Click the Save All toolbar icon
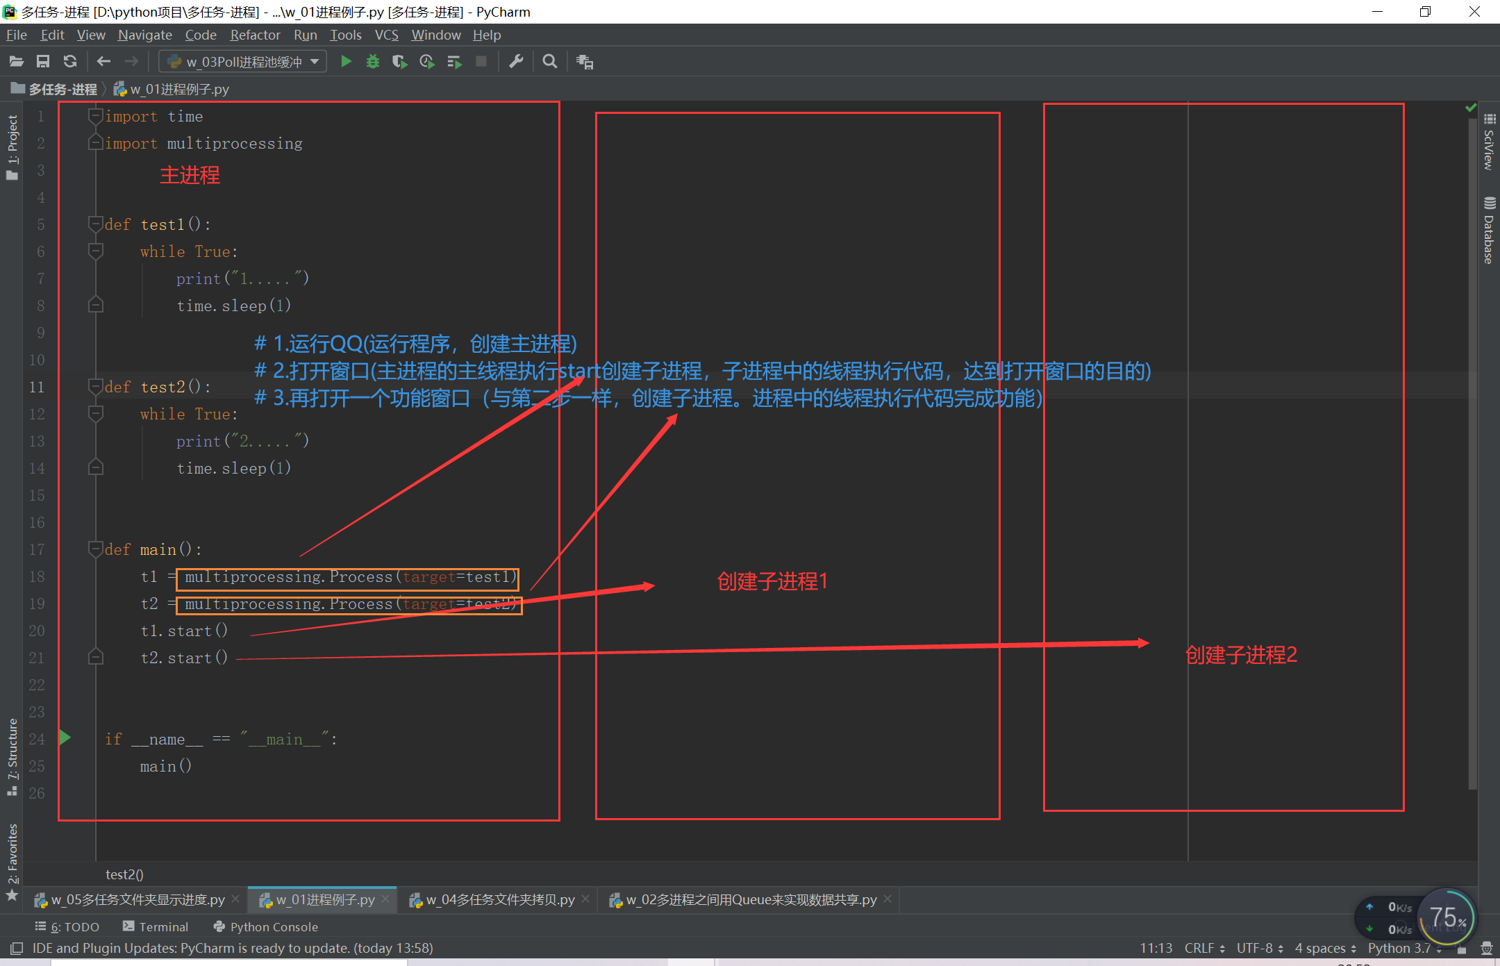 pos(43,62)
